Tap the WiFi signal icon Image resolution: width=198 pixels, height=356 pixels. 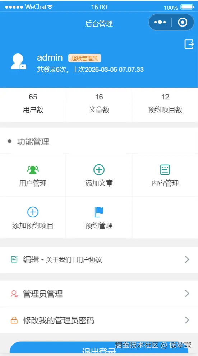[50, 7]
